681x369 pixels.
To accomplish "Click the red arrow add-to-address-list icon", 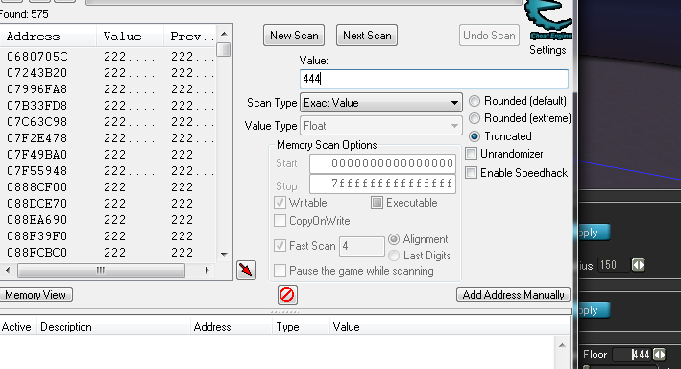I will click(246, 270).
